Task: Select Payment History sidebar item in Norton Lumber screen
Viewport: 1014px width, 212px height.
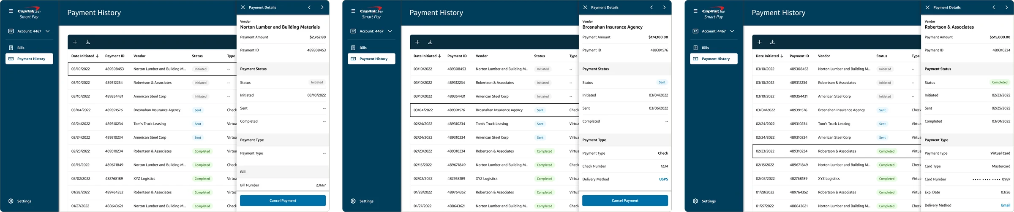Action: coord(29,59)
